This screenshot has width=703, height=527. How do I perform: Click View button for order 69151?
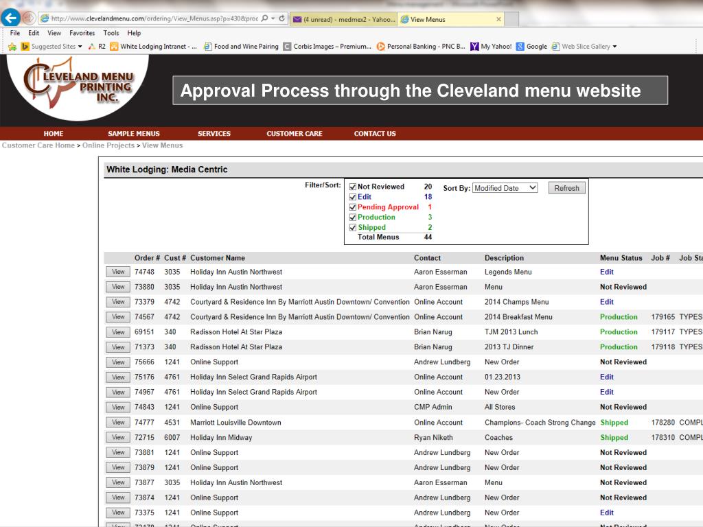(118, 332)
